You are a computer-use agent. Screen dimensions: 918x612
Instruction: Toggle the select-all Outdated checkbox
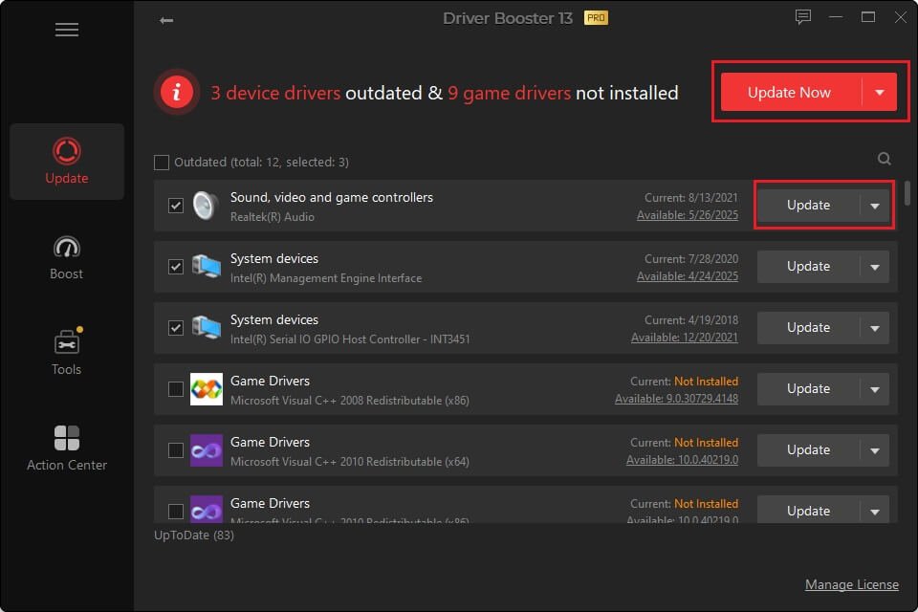[x=162, y=163]
